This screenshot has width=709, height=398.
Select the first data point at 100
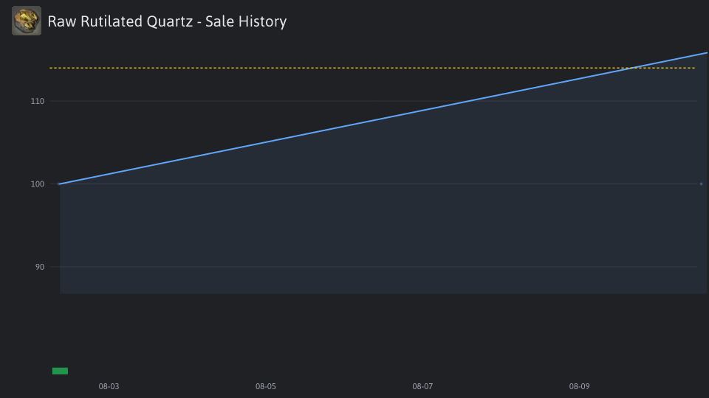59,184
